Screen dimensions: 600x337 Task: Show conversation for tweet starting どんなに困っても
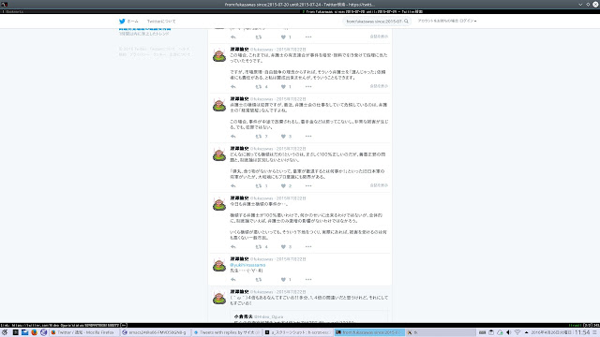coord(379,185)
